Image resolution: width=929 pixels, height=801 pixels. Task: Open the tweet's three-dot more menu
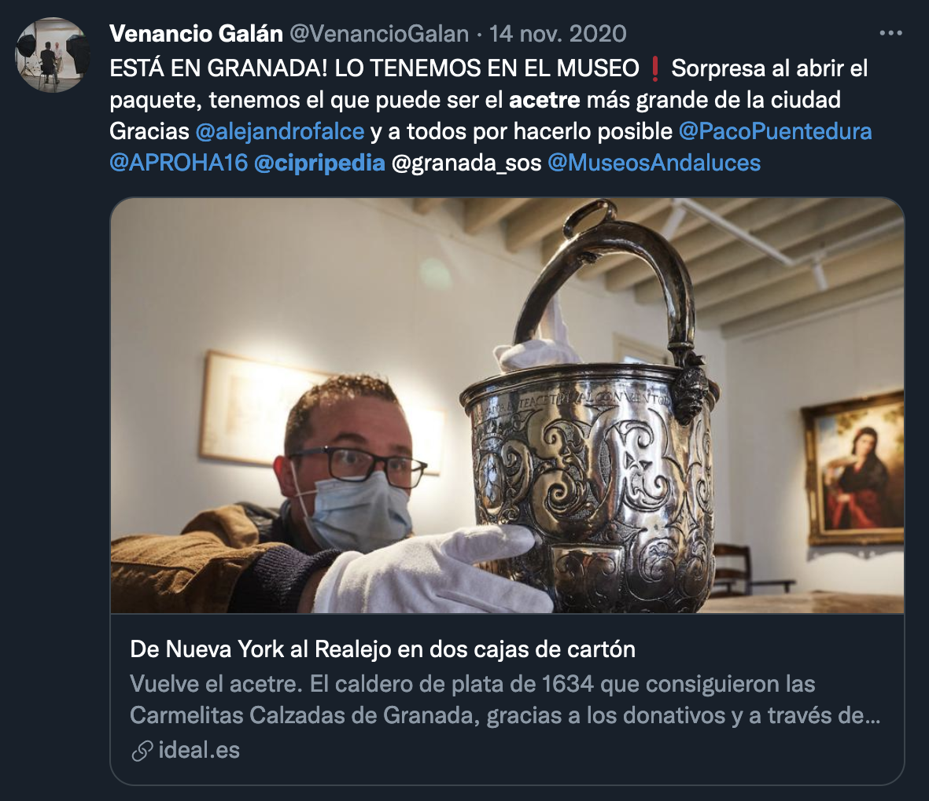[x=890, y=34]
